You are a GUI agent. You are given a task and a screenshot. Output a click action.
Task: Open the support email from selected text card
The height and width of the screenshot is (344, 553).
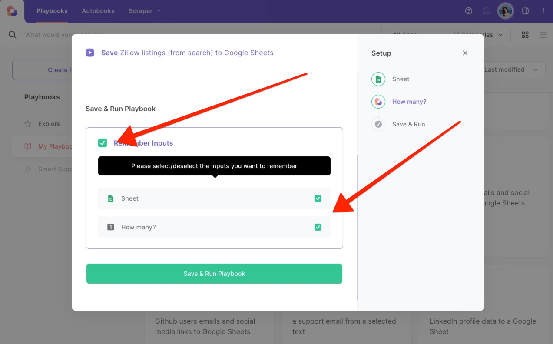coord(347,326)
